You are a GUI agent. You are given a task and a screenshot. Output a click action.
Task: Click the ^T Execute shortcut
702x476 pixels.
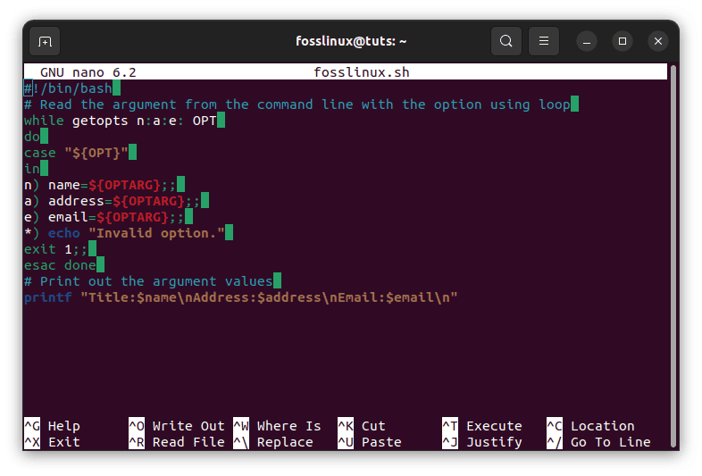482,426
